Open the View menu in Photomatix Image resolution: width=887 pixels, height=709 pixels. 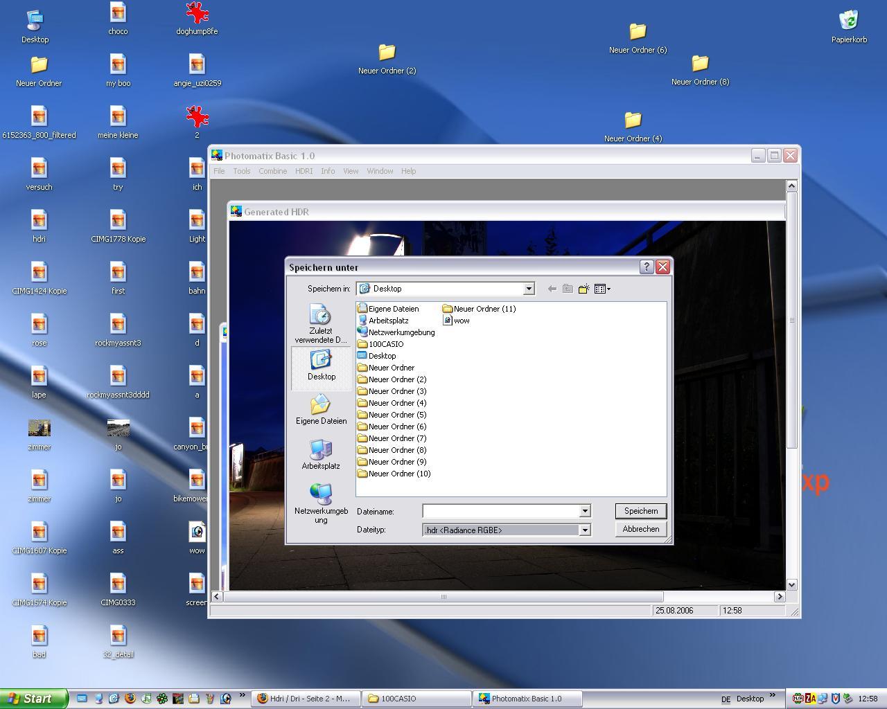tap(351, 171)
